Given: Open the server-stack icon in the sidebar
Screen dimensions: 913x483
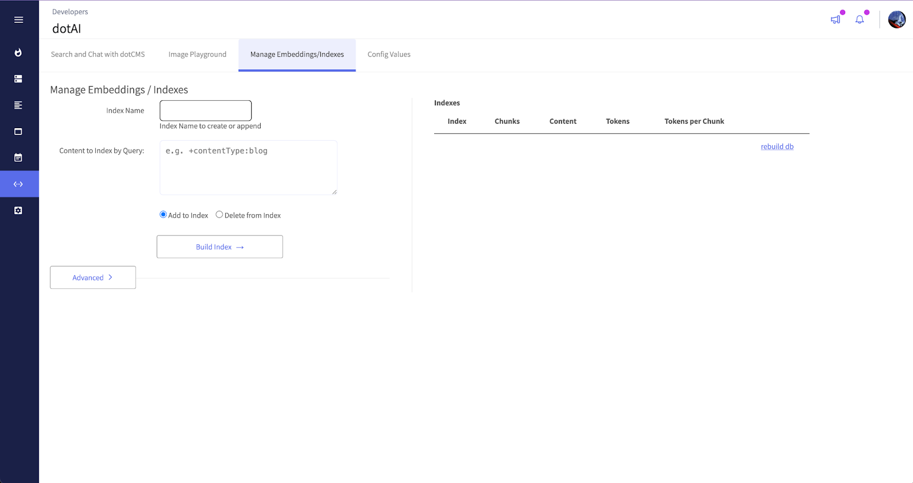Looking at the screenshot, I should point(18,79).
